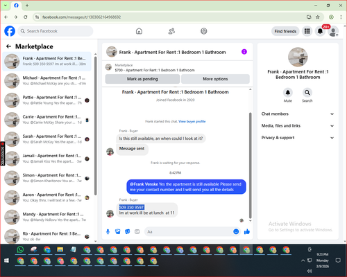The image size is (347, 277).
Task: Expand the Privacy & support section
Action: [298, 138]
